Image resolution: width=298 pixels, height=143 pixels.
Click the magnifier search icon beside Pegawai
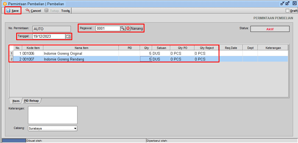click(x=123, y=28)
